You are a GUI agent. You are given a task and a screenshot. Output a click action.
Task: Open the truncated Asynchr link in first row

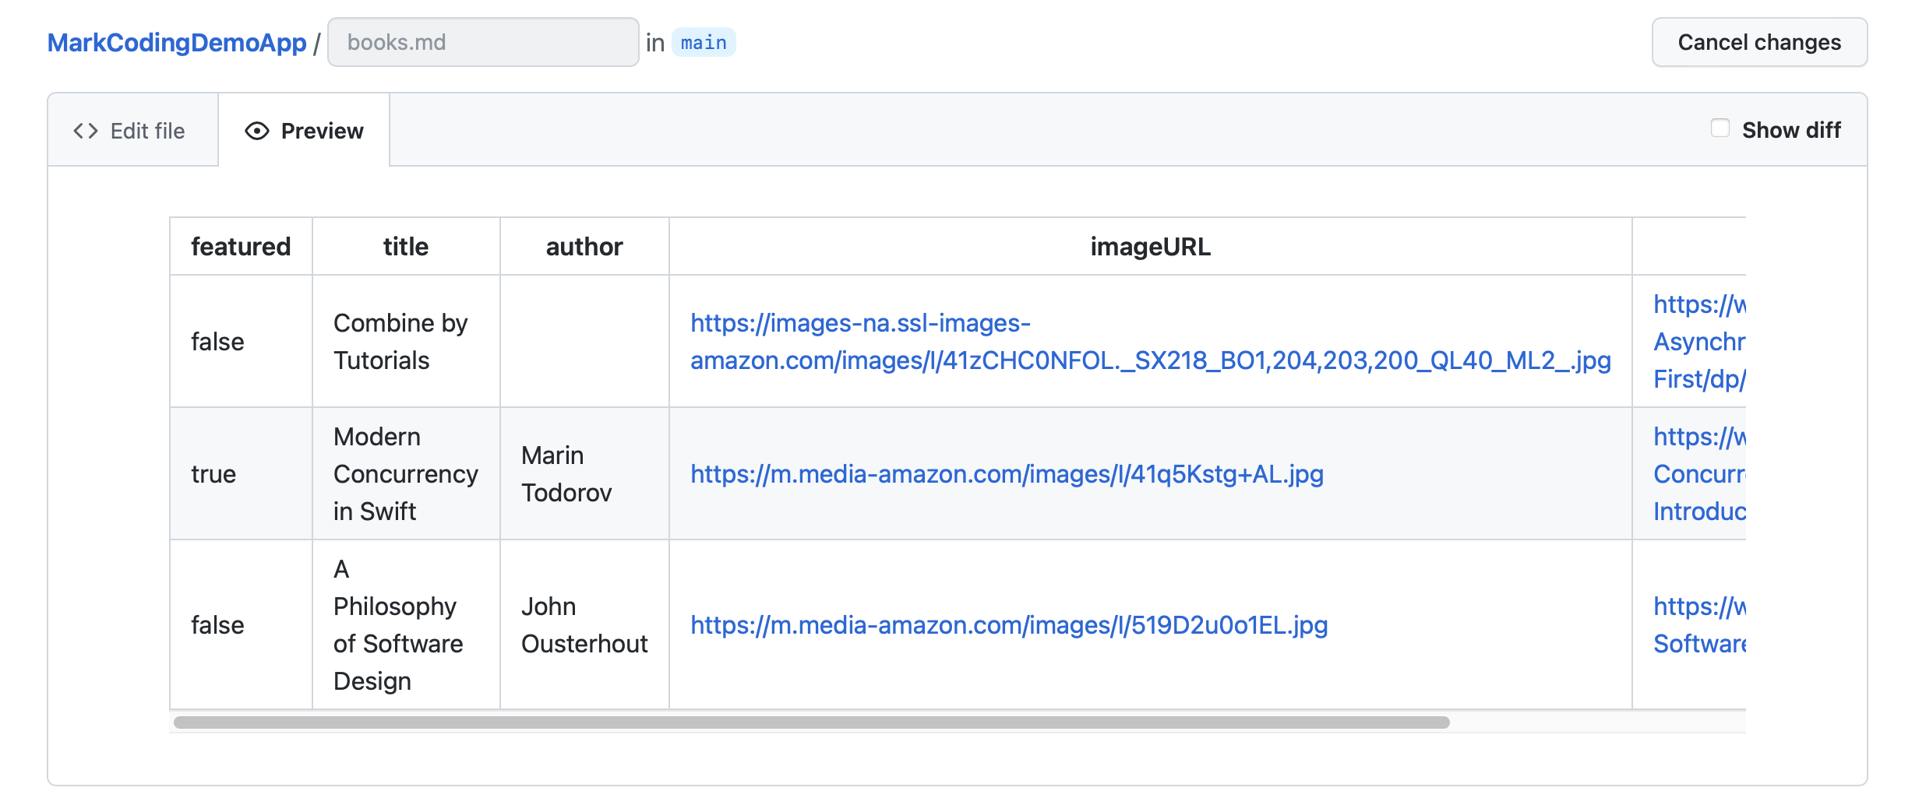coord(1699,341)
